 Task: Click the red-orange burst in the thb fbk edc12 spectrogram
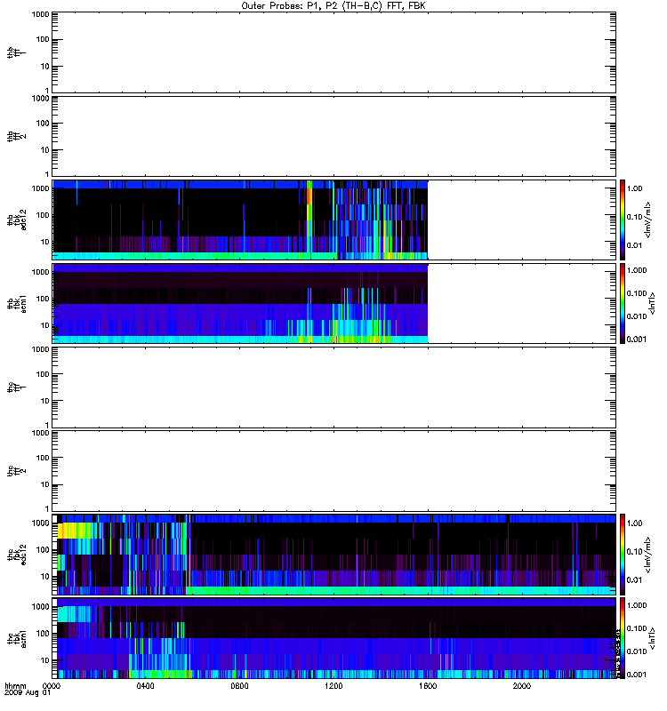[x=309, y=196]
